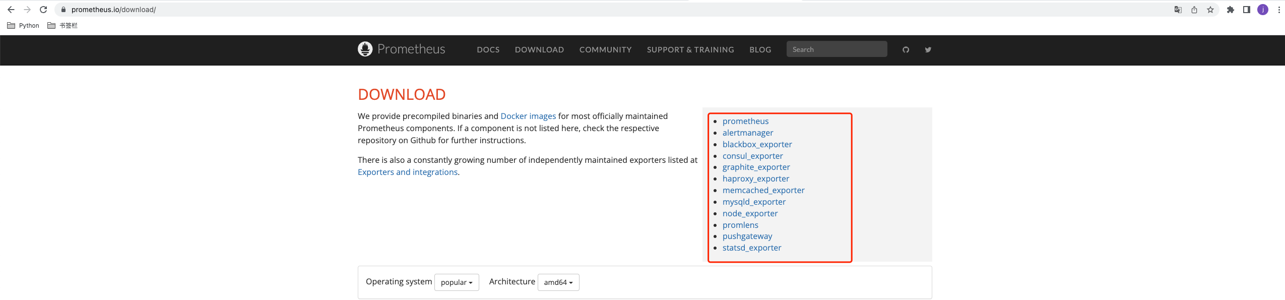The height and width of the screenshot is (300, 1285).
Task: Click the address bar URL prometheus.io/download/
Action: pos(113,10)
